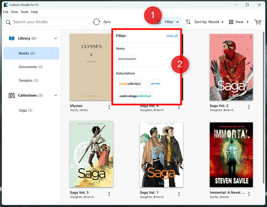Click the Library open-book icon

click(12, 38)
